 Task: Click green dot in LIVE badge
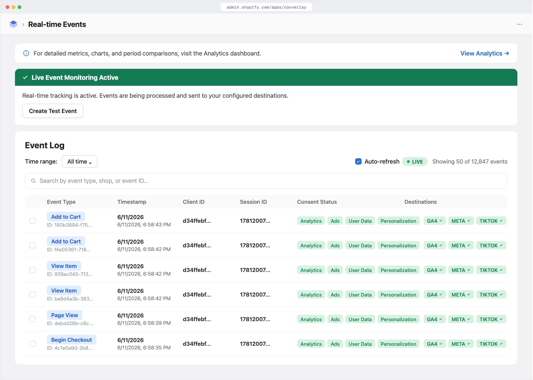pyautogui.click(x=408, y=162)
